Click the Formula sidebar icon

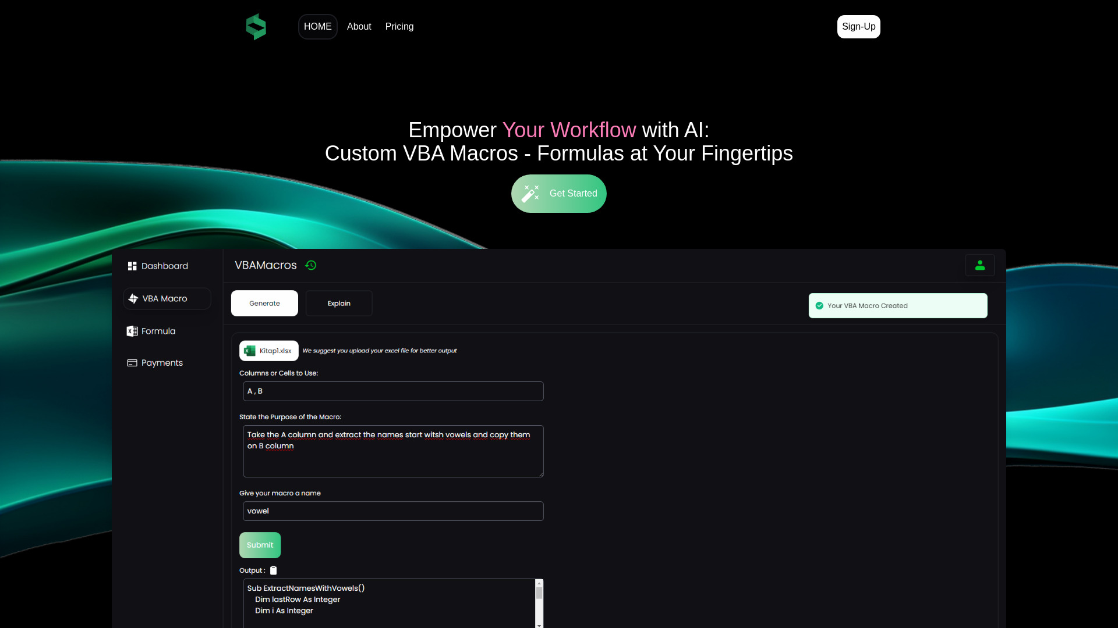132,330
